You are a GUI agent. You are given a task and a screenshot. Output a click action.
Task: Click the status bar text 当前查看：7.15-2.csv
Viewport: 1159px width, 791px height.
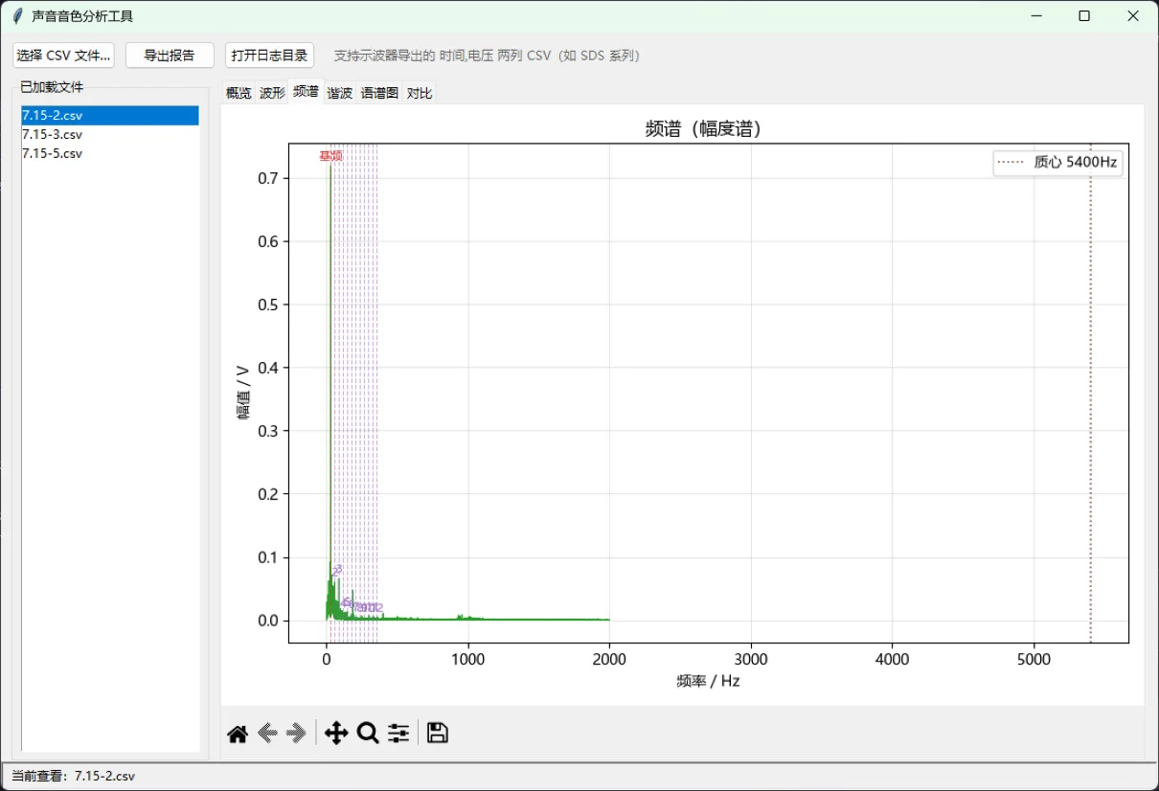click(73, 776)
